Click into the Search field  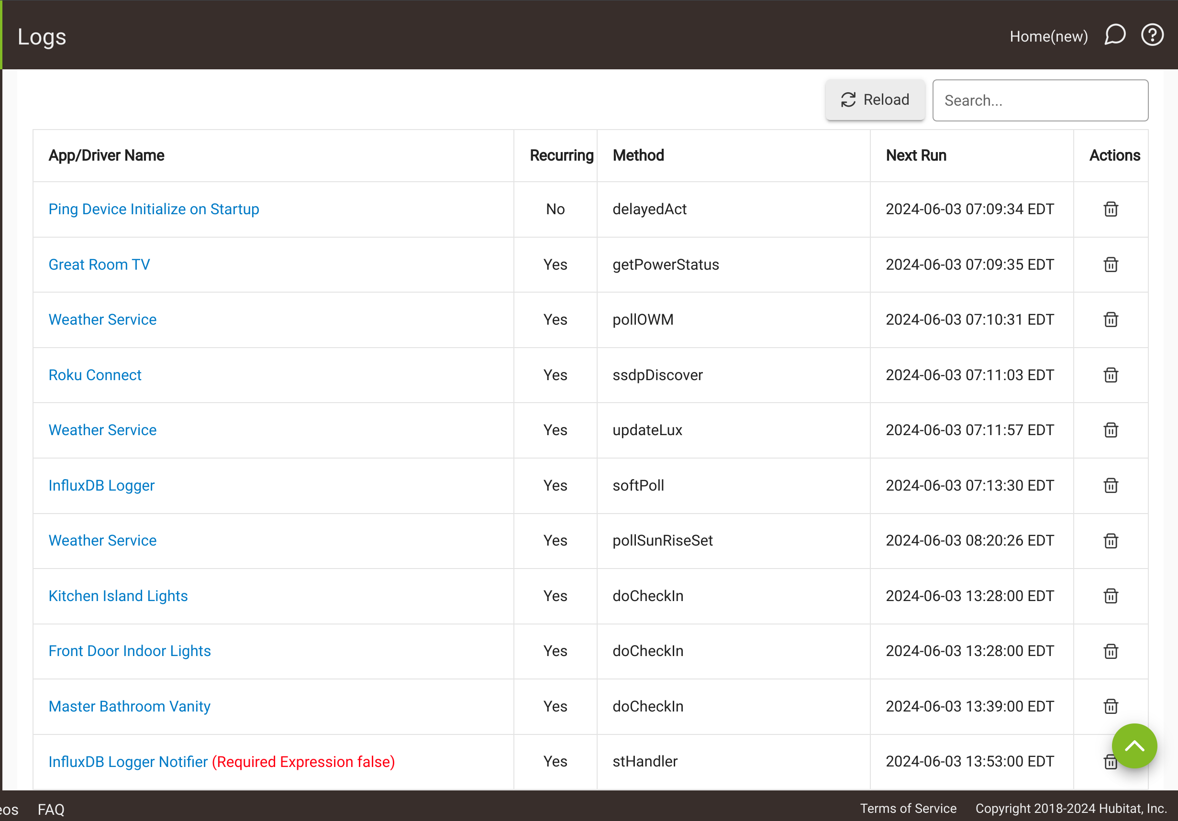tap(1040, 100)
